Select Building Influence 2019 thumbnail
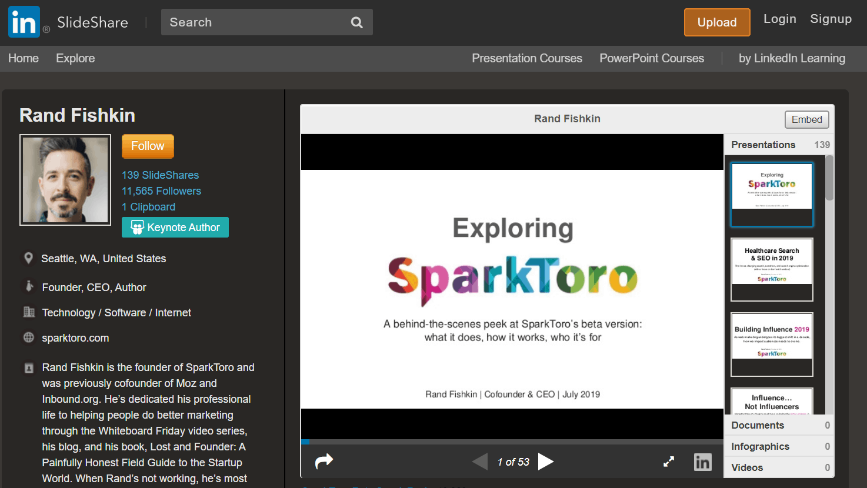The height and width of the screenshot is (488, 867). pos(772,345)
